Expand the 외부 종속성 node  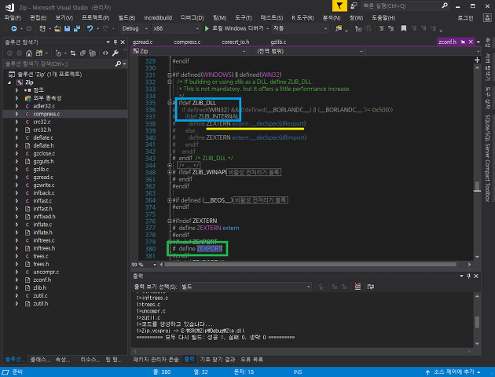click(x=17, y=98)
